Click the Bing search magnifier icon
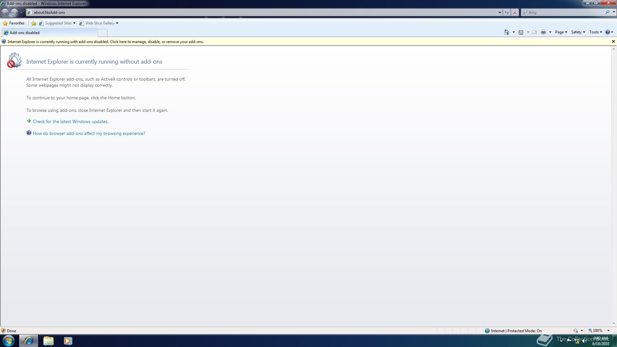Screen dimensions: 617x347 click(607, 12)
